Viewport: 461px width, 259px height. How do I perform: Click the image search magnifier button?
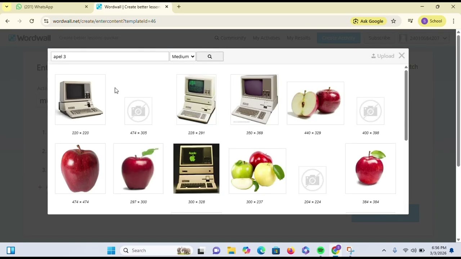(x=210, y=56)
